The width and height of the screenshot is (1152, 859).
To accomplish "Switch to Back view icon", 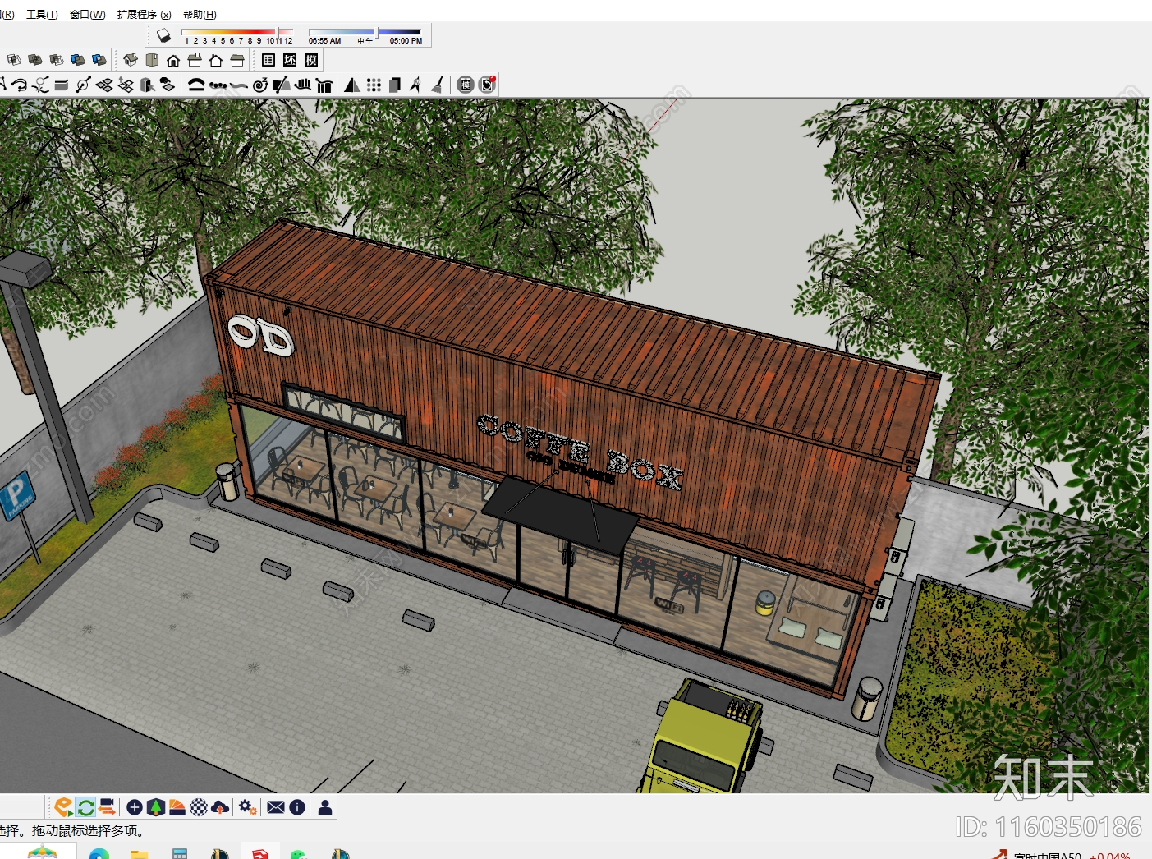I will point(216,60).
